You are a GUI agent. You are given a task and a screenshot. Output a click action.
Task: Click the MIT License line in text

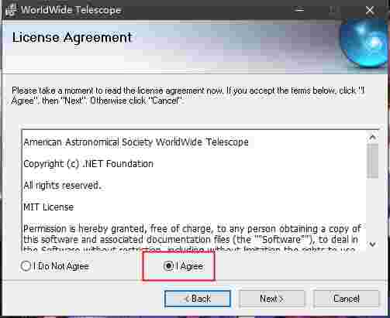point(49,207)
